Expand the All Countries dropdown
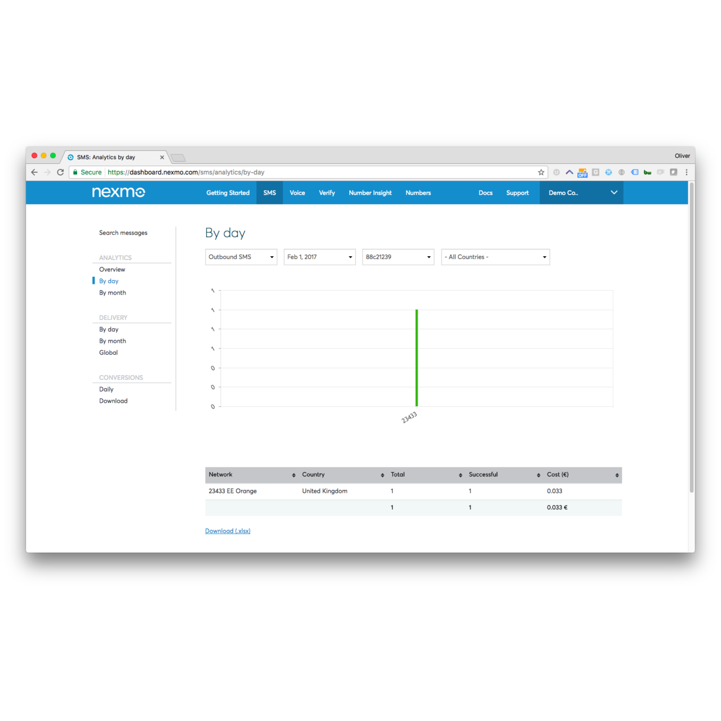The width and height of the screenshot is (721, 721). [x=495, y=257]
